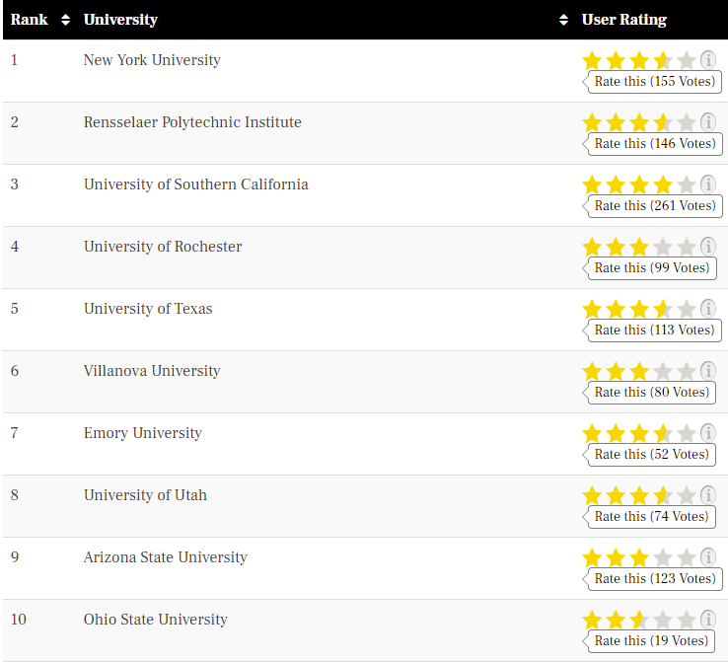The height and width of the screenshot is (662, 728).
Task: Click the second star for University of Utah
Action: pyautogui.click(x=616, y=495)
